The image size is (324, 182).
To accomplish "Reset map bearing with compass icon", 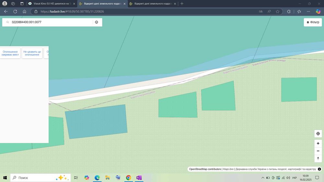I will (318, 158).
